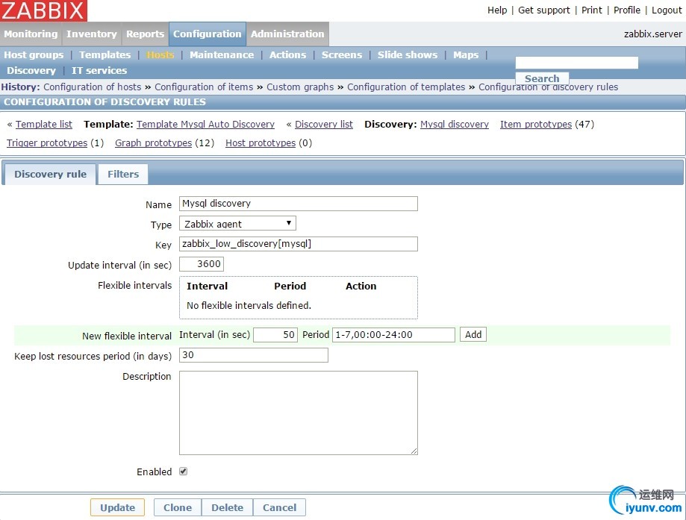Open the Trigger prototypes link
The height and width of the screenshot is (520, 686).
point(47,143)
